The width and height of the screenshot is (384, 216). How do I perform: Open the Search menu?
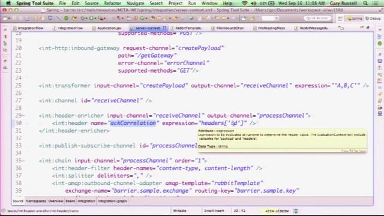[x=156, y=3]
